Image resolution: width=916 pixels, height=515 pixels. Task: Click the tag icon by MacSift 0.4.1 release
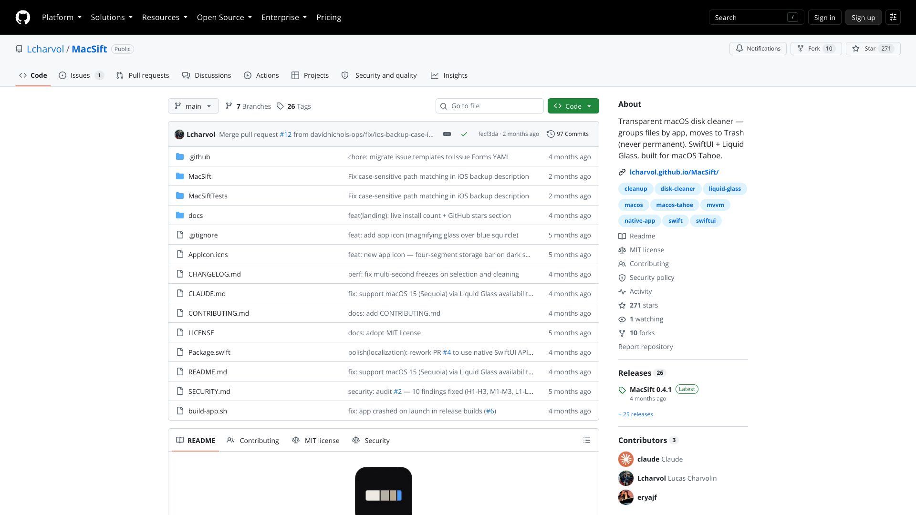click(622, 390)
